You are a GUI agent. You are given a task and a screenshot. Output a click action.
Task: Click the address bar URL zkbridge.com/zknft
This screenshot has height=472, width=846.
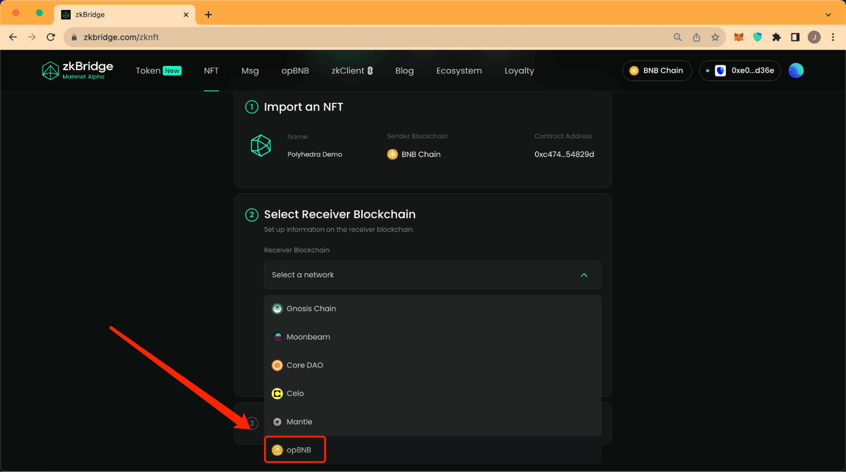pyautogui.click(x=121, y=37)
